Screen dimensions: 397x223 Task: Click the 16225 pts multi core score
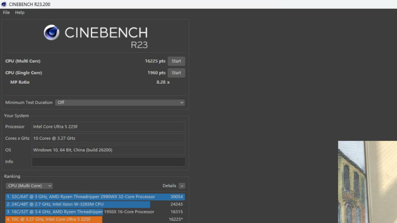tap(155, 61)
